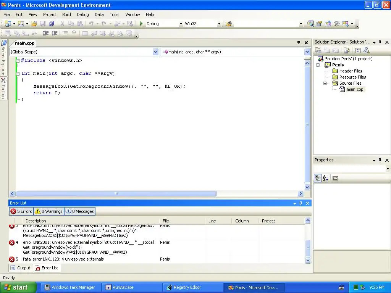The image size is (391, 293).
Task: Collapse the Source Files folder node
Action: (x=325, y=83)
